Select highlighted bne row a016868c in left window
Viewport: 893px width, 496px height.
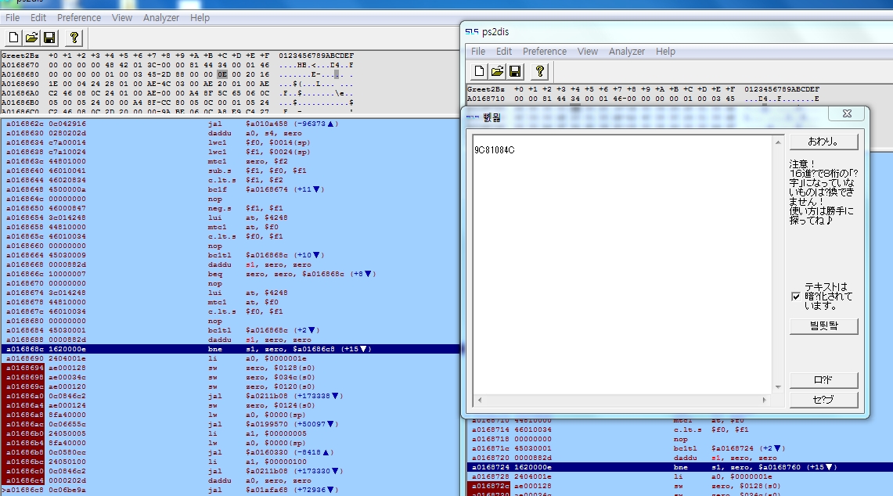[x=230, y=349]
